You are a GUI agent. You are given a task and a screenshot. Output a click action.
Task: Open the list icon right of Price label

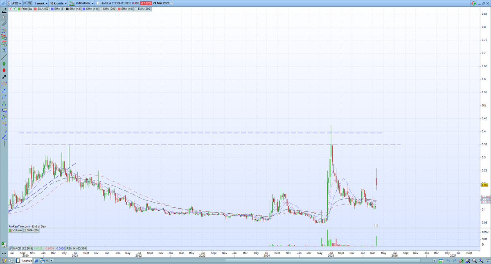click(30, 9)
